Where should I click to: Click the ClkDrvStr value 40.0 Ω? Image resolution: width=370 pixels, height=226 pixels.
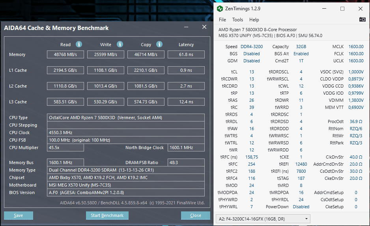pyautogui.click(x=356, y=157)
